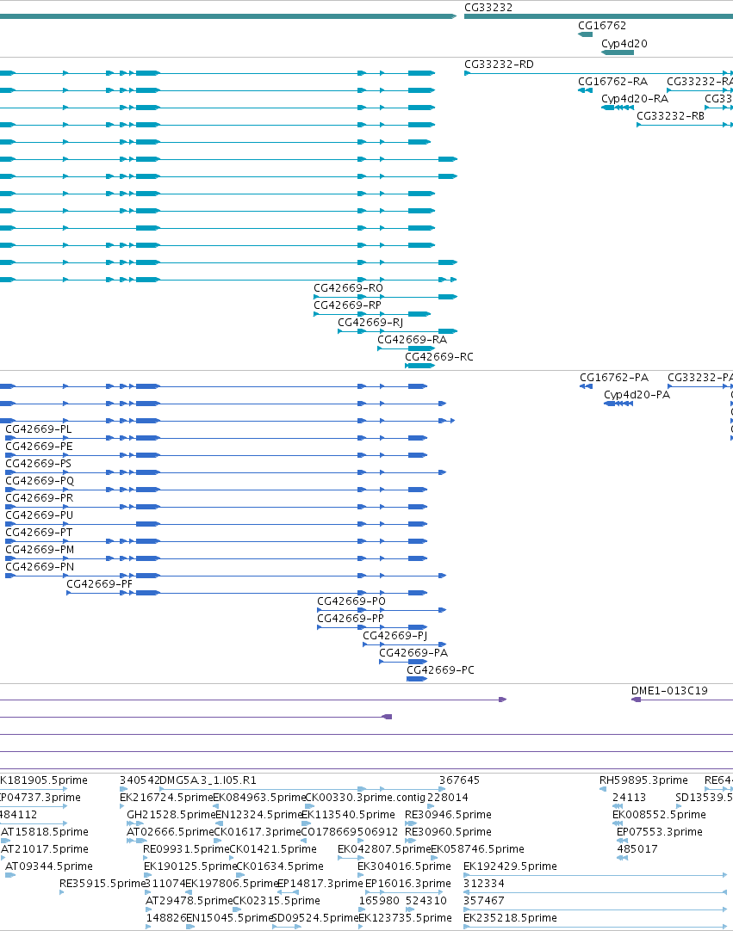Open the RH59895.3prime EST label
The height and width of the screenshot is (931, 733).
coord(643,780)
